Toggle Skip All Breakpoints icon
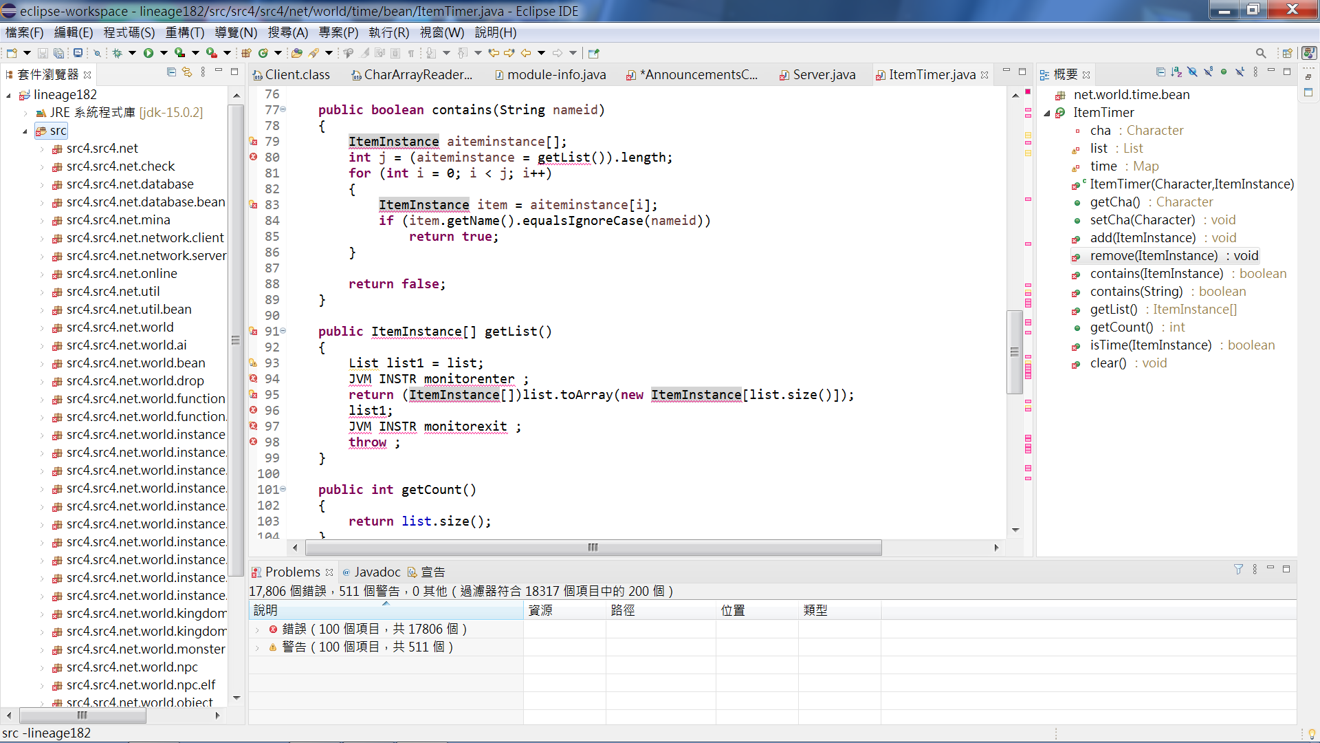 pos(97,53)
